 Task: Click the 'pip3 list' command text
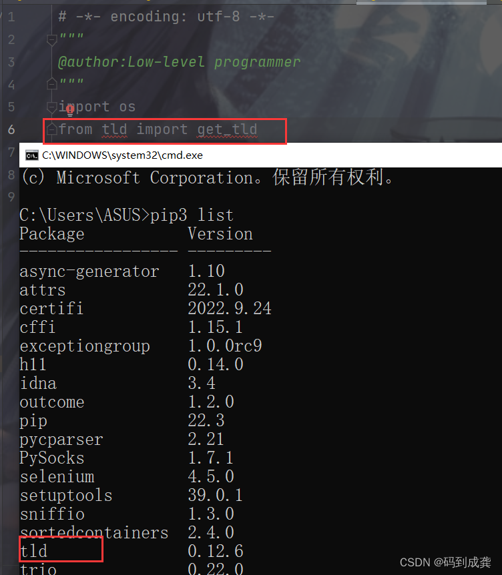192,215
